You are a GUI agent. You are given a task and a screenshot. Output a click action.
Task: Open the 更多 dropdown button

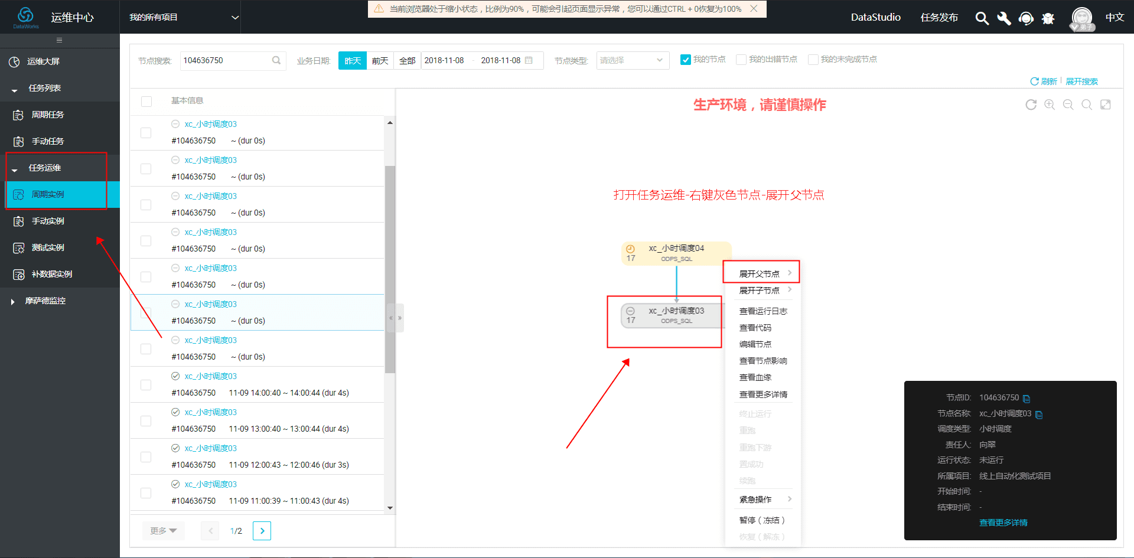point(164,531)
